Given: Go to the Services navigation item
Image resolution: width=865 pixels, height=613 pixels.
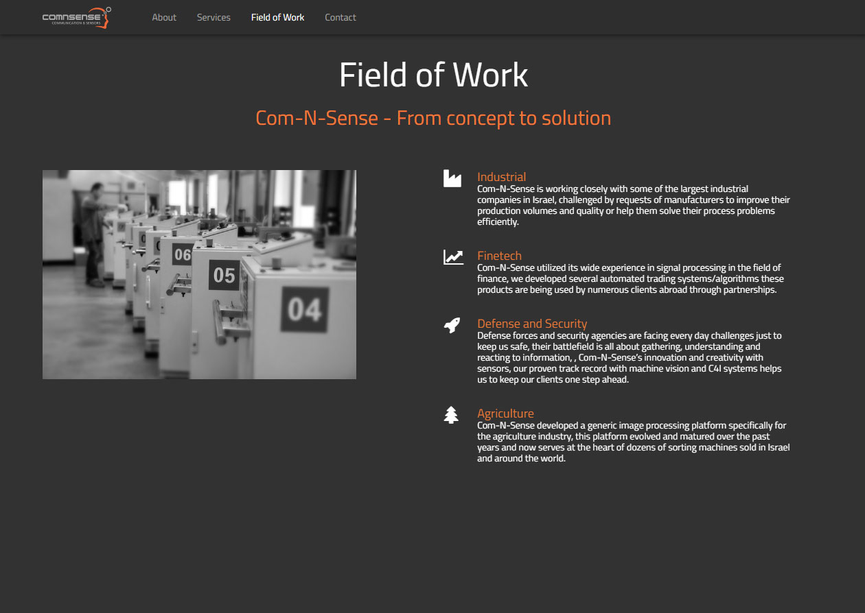Looking at the screenshot, I should [x=214, y=17].
